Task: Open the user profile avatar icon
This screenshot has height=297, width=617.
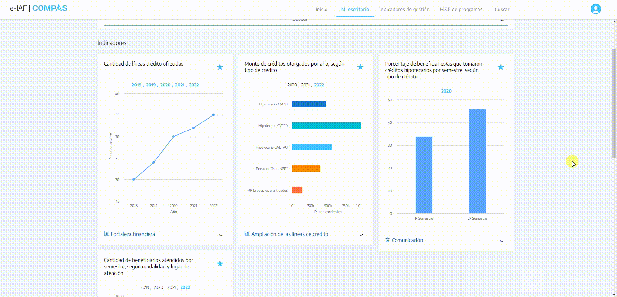Action: (595, 9)
